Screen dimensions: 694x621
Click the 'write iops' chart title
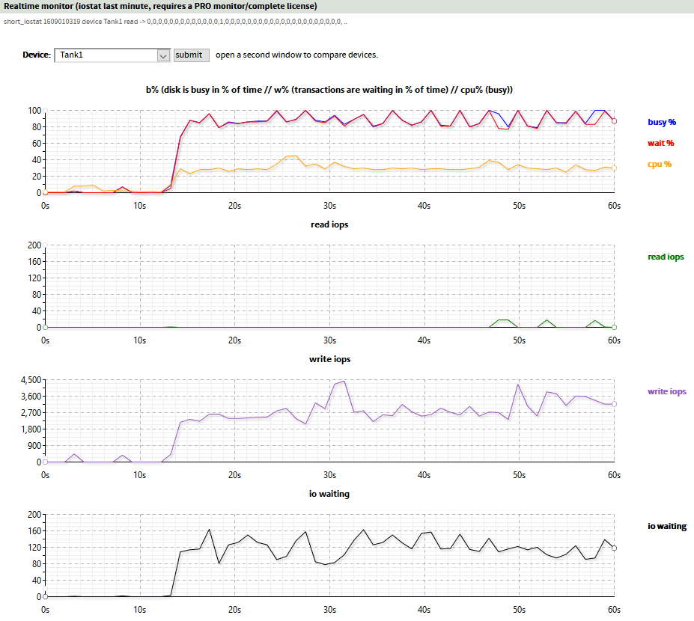(x=329, y=359)
